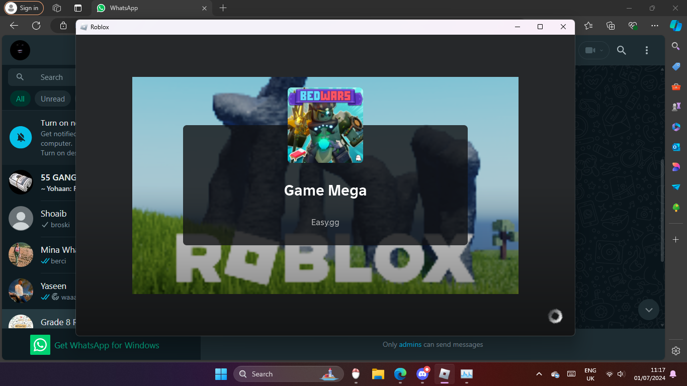Click the BedWars game thumbnail in Roblox
687x386 pixels.
coord(325,125)
